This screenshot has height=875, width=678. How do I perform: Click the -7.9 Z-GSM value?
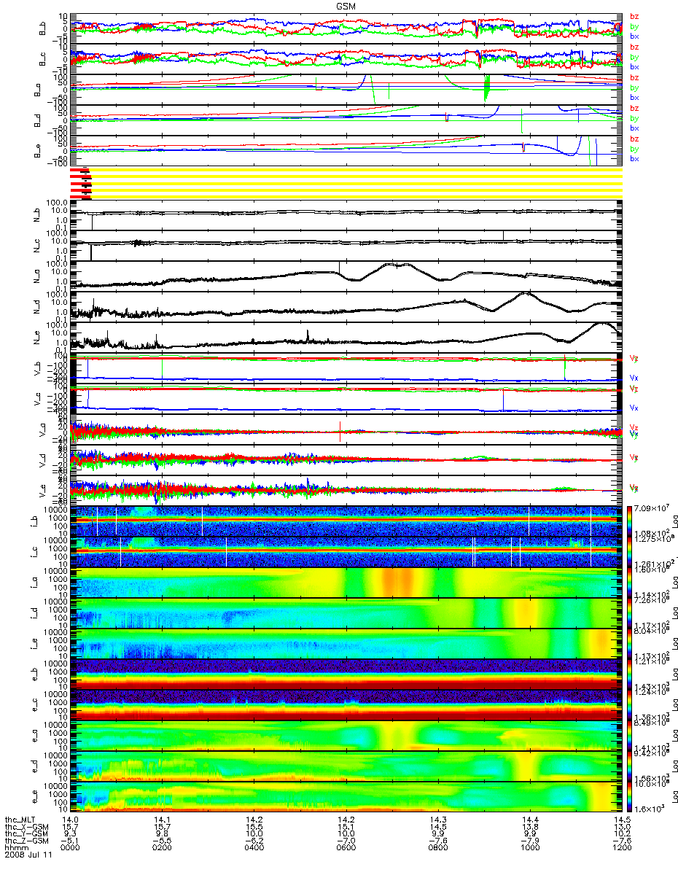pyautogui.click(x=529, y=839)
